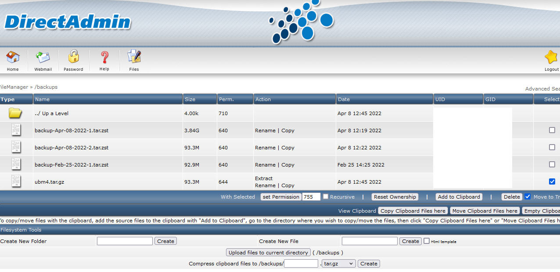Click Rename for backup-Feb-25-2022-1.tar.zst

point(265,165)
